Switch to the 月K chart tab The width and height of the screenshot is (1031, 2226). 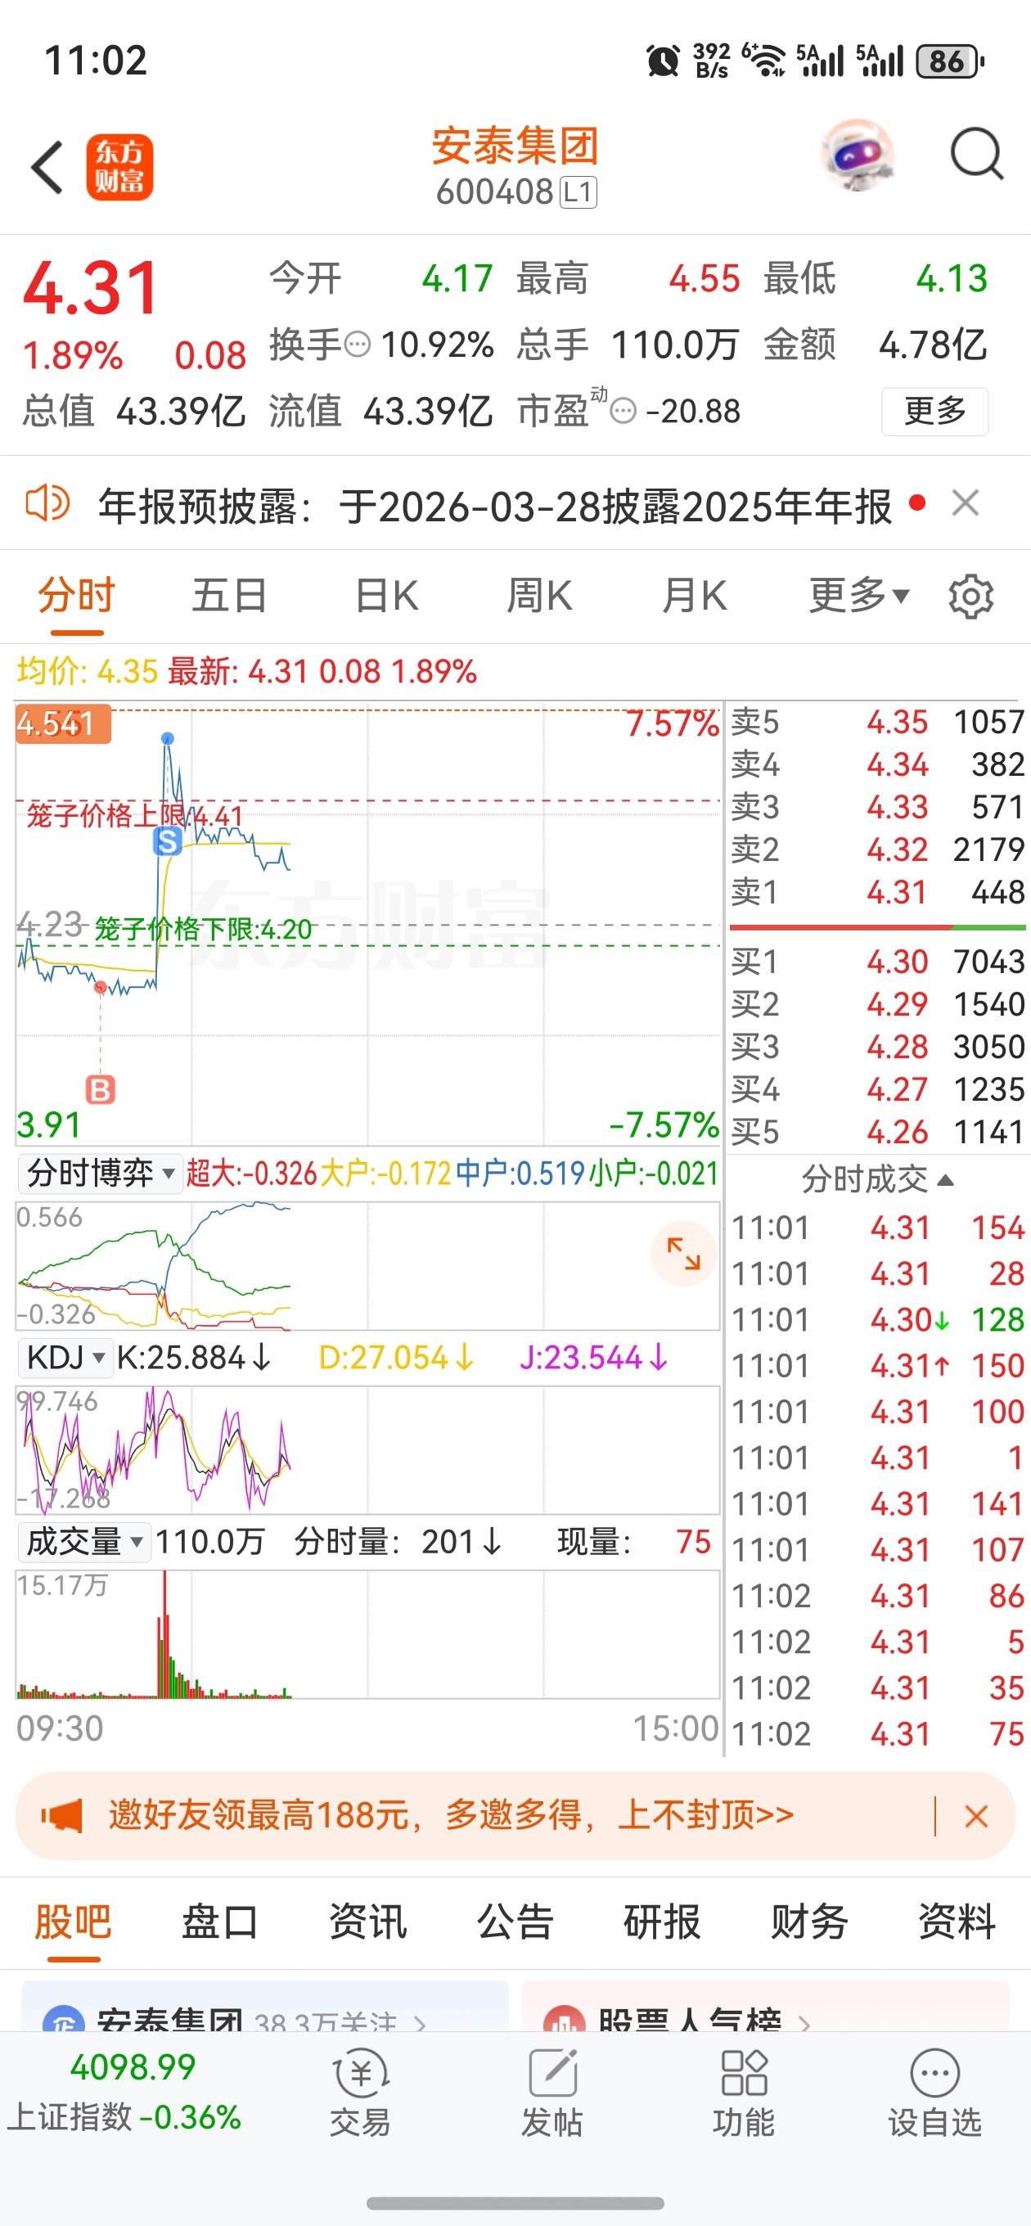pos(694,596)
